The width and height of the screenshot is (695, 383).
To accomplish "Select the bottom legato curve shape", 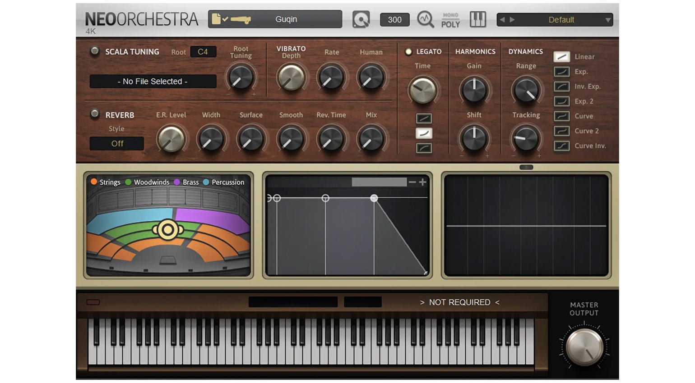I will tap(424, 148).
